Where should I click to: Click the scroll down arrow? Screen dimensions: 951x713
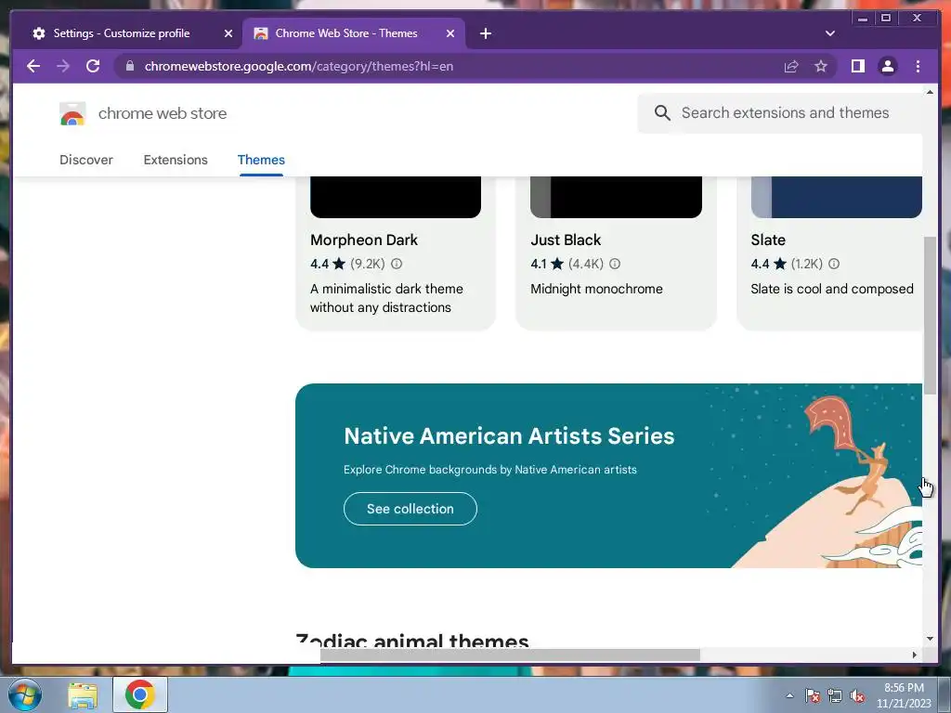(930, 639)
